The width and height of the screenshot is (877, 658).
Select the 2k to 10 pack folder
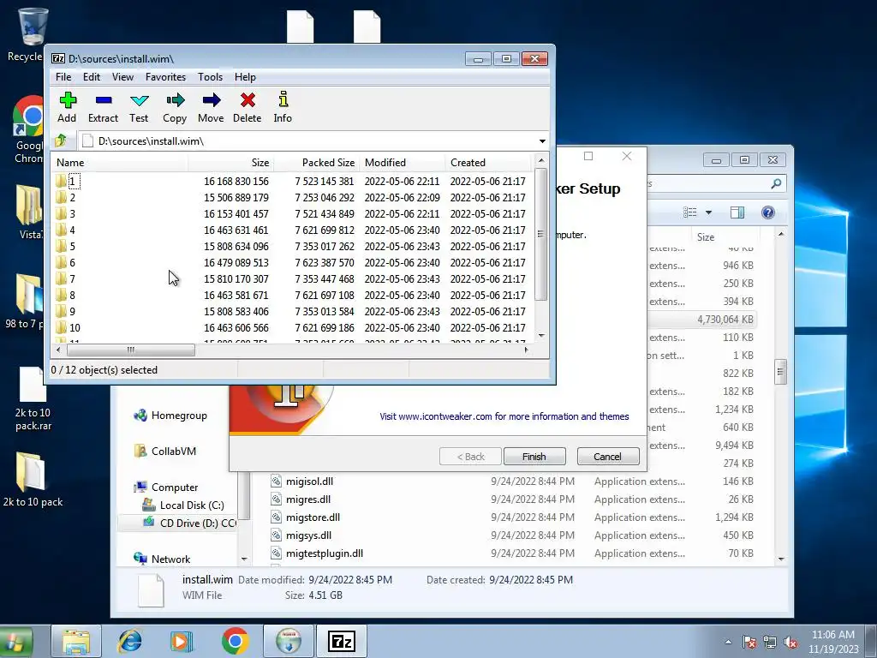33,480
